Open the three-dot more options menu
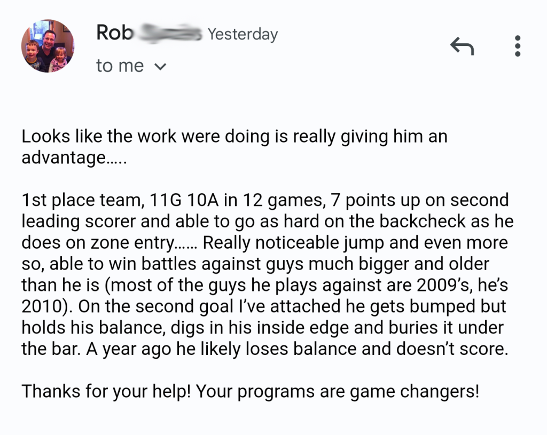 518,46
